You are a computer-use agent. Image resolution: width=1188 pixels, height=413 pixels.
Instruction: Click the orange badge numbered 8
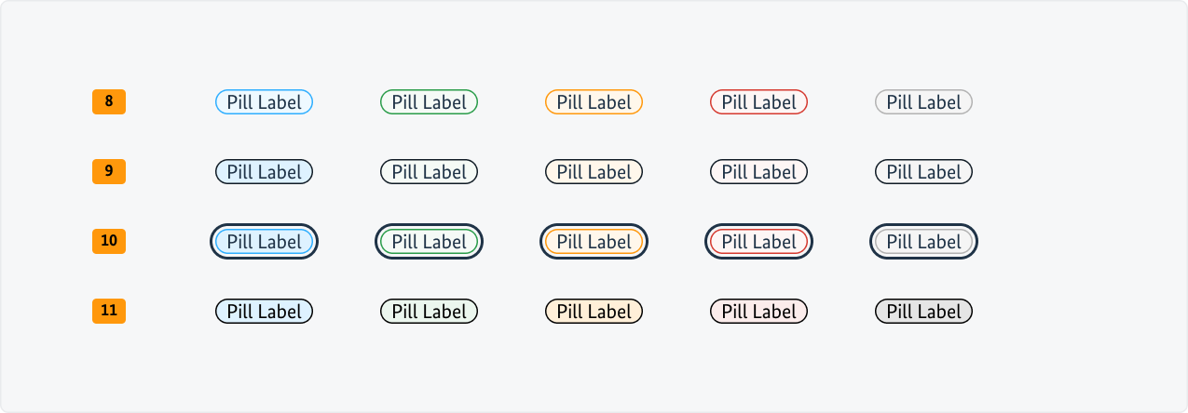(x=109, y=101)
